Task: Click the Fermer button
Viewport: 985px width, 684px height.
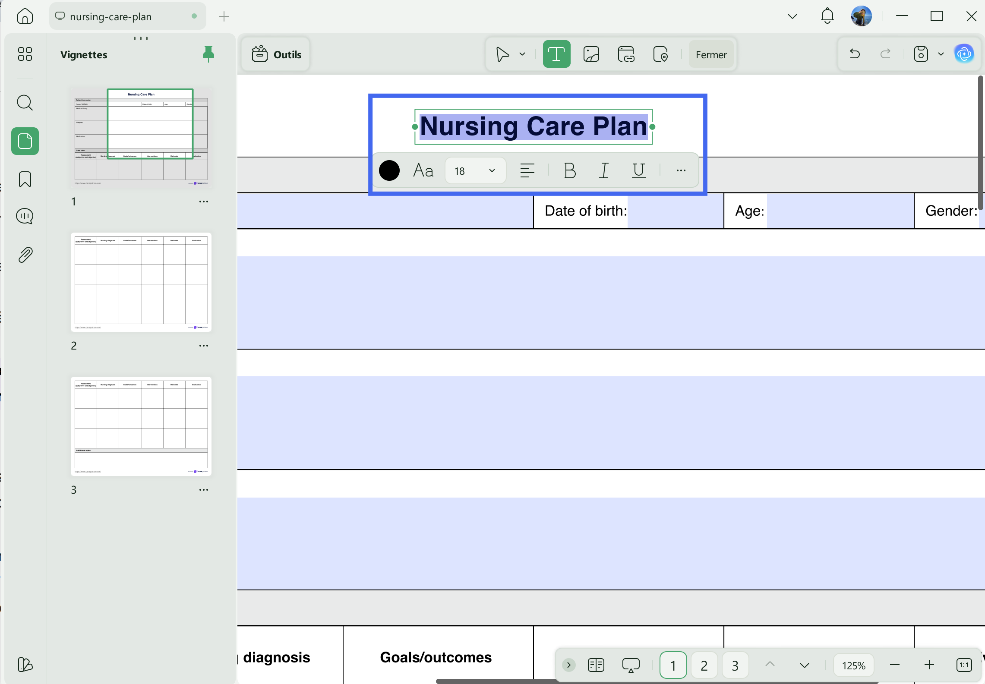Action: pyautogui.click(x=711, y=55)
